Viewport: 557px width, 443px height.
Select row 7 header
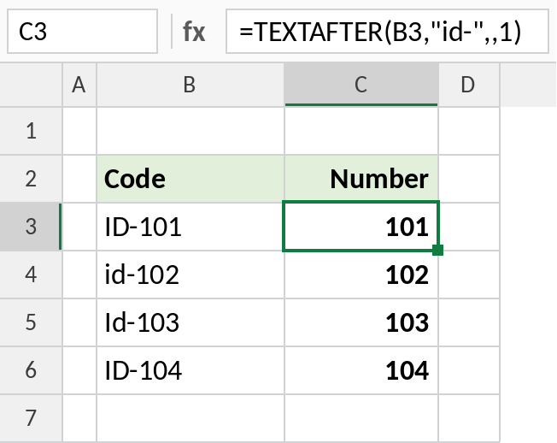click(x=31, y=418)
